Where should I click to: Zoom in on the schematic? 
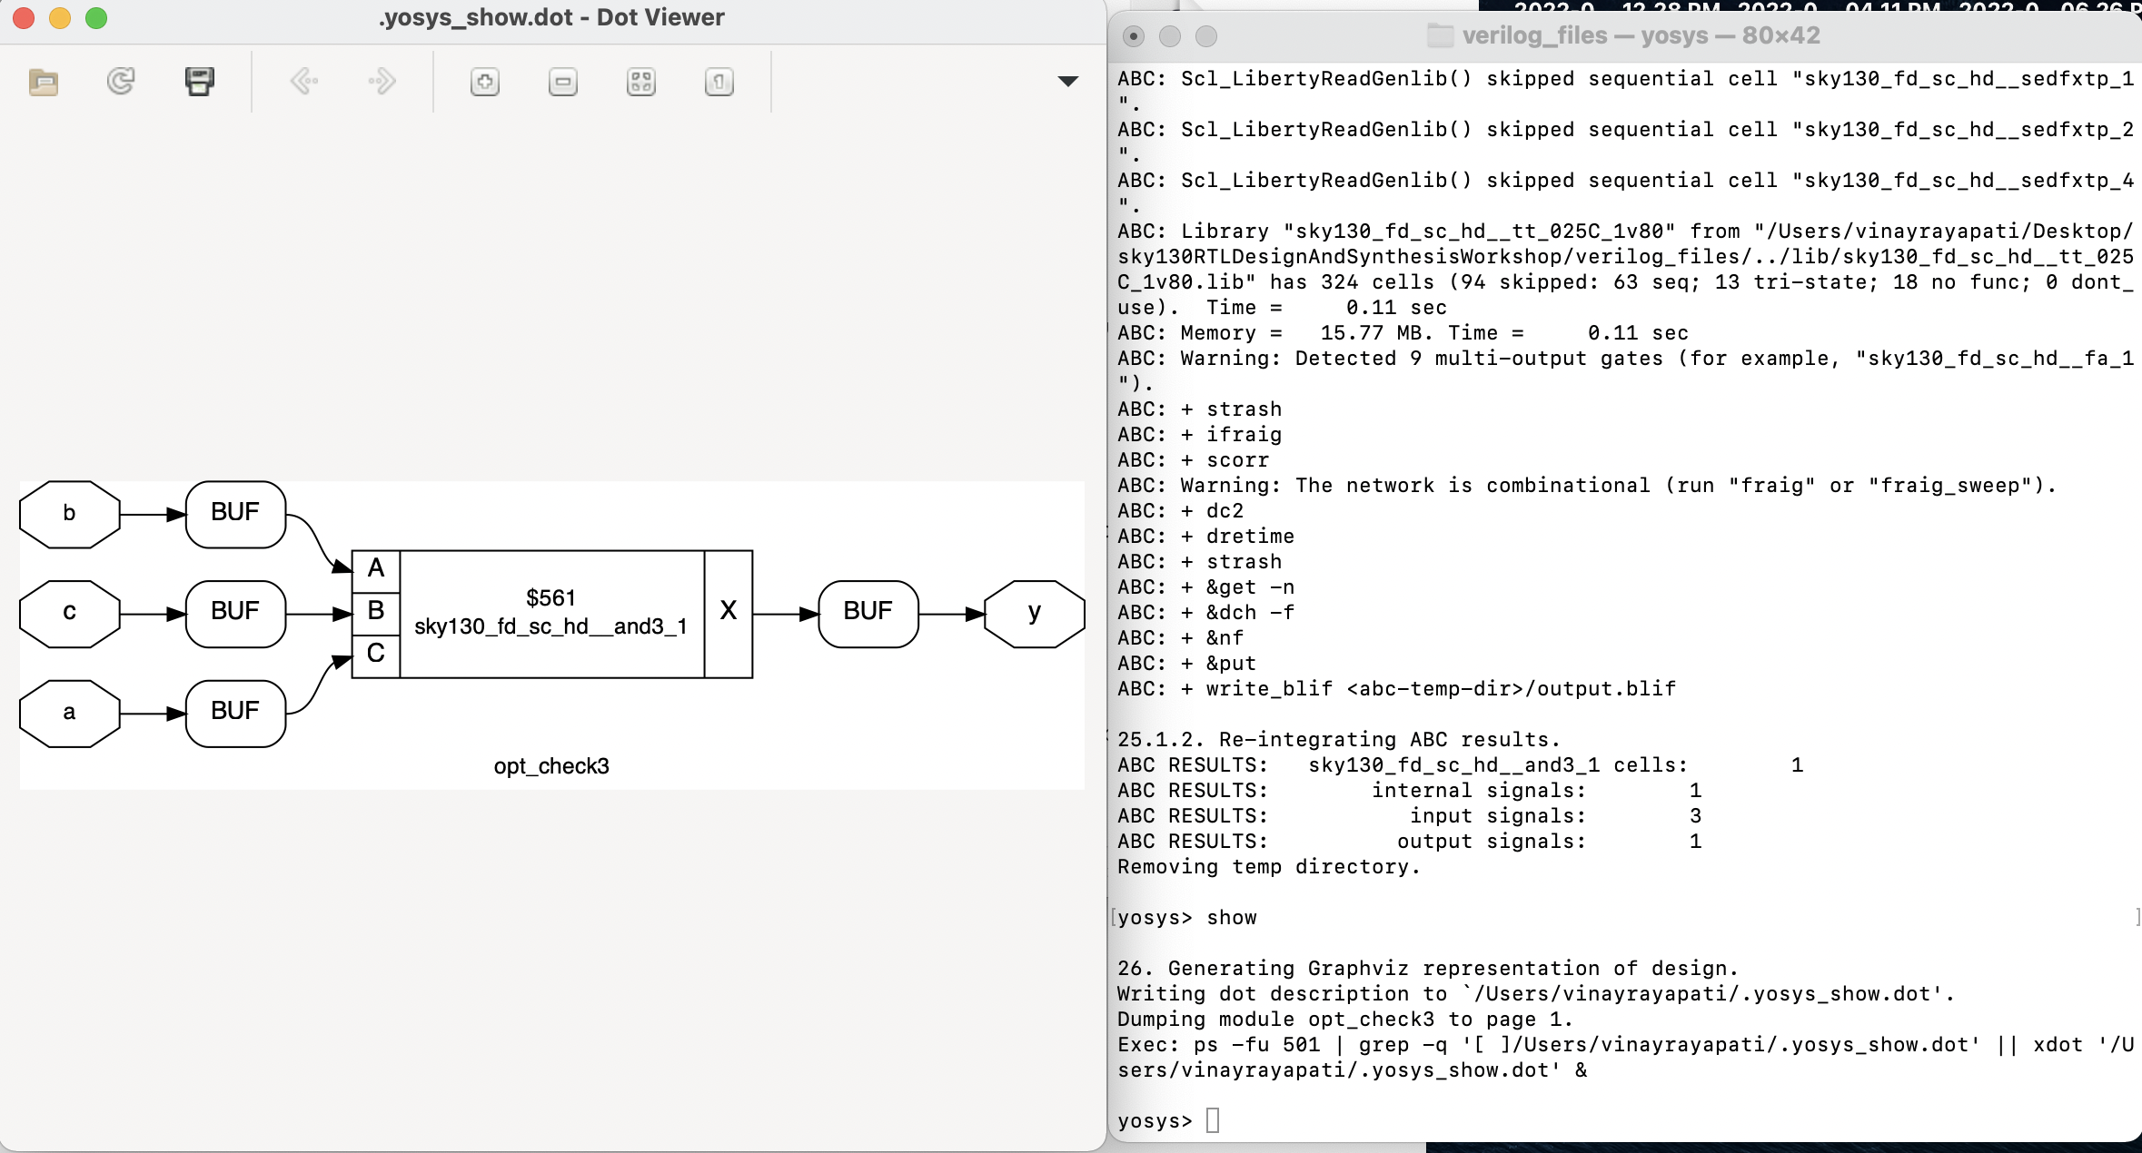[486, 81]
